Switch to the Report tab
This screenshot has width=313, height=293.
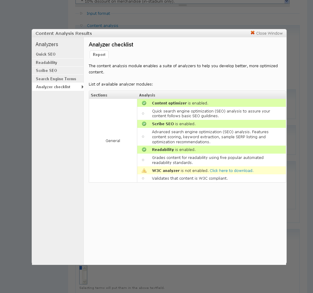99,54
